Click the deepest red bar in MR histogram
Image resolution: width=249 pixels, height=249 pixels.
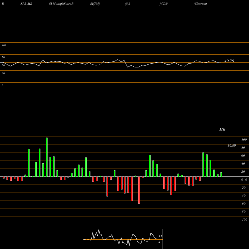[139, 190]
